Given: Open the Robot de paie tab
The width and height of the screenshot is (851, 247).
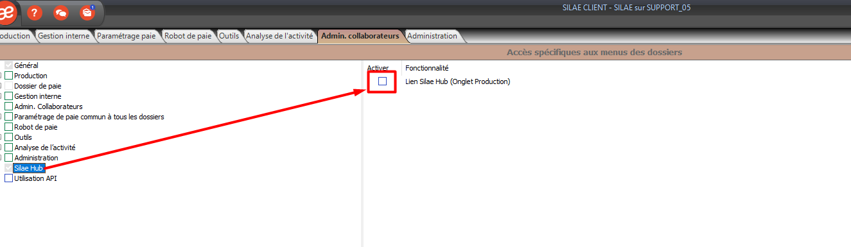Looking at the screenshot, I should tap(188, 36).
